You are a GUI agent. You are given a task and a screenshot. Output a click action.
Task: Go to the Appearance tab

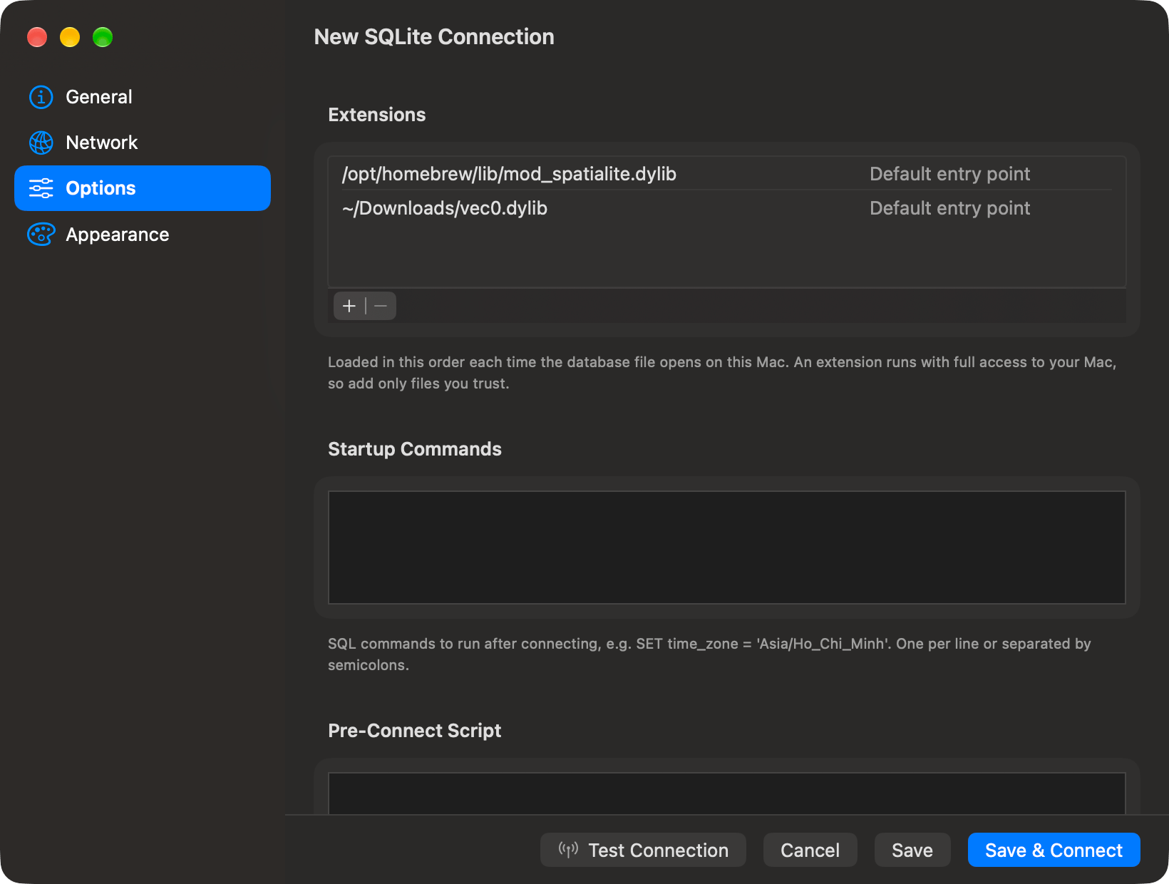(143, 235)
